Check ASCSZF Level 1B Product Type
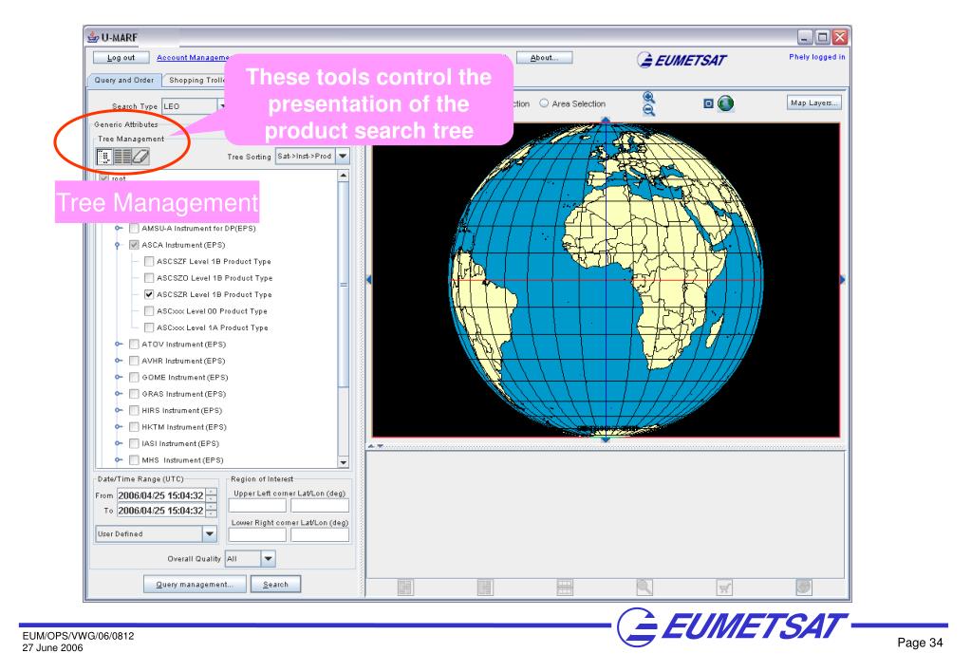The width and height of the screenshot is (971, 672). [x=149, y=261]
